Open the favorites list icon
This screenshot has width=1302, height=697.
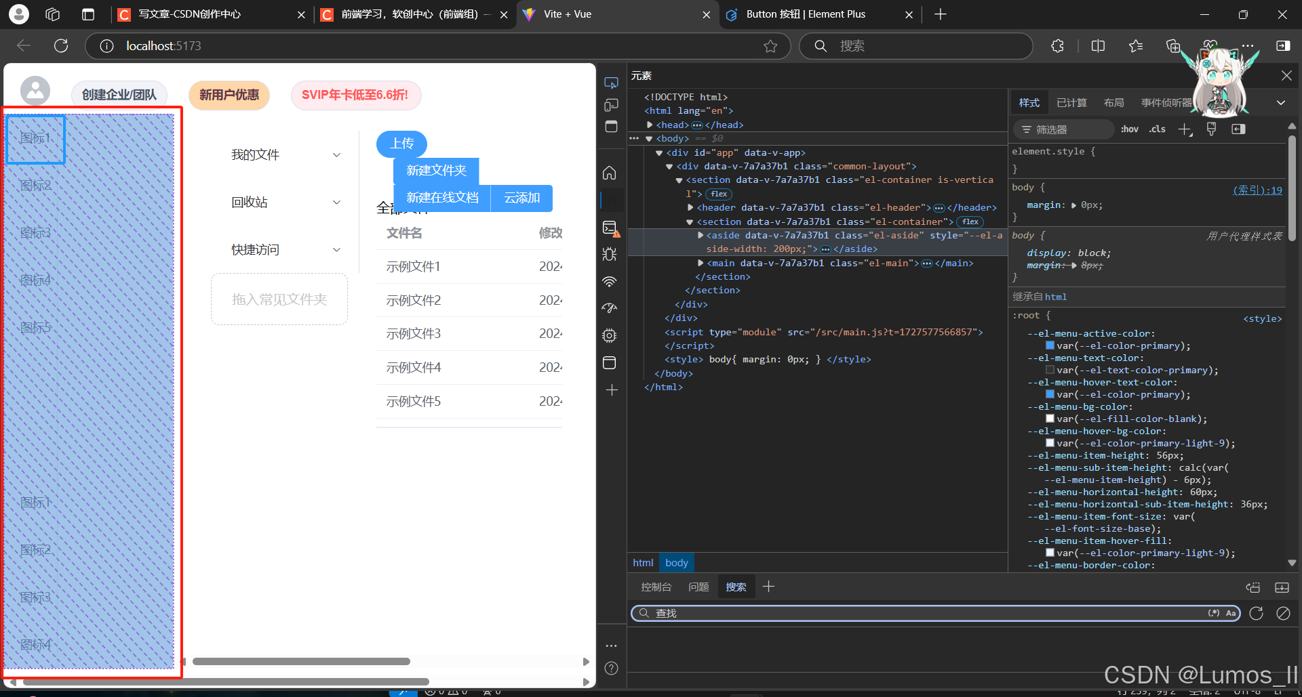[x=1136, y=45]
